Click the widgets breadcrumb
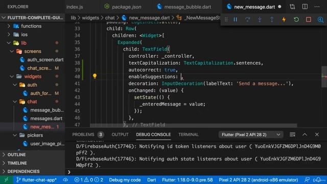327x184 pixels. click(90, 18)
